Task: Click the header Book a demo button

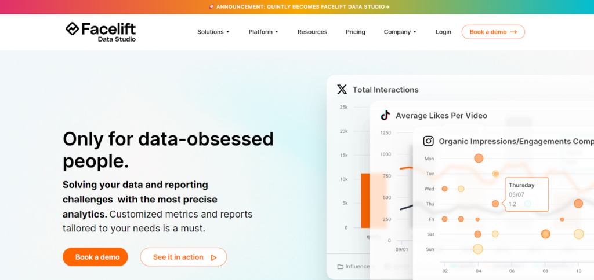Action: 493,32
